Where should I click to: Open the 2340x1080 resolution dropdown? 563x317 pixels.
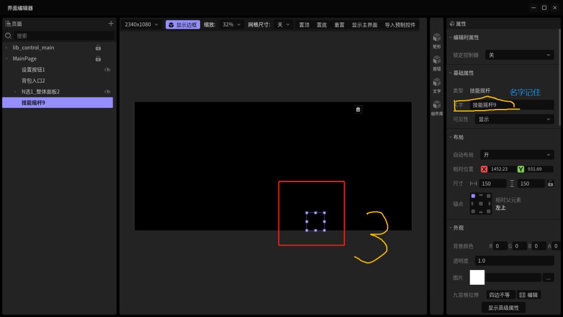pyautogui.click(x=141, y=25)
